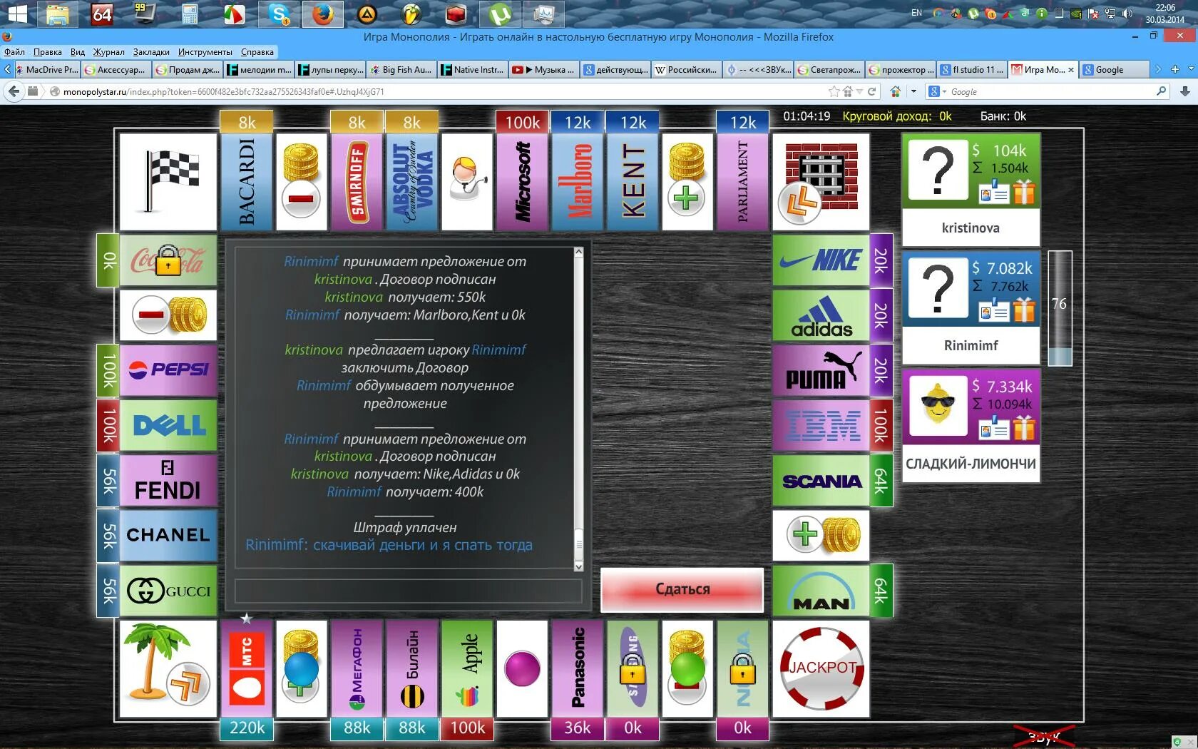Click the player name СЛАДКИЙ-ЛИМОНЧИ

pos(971,464)
